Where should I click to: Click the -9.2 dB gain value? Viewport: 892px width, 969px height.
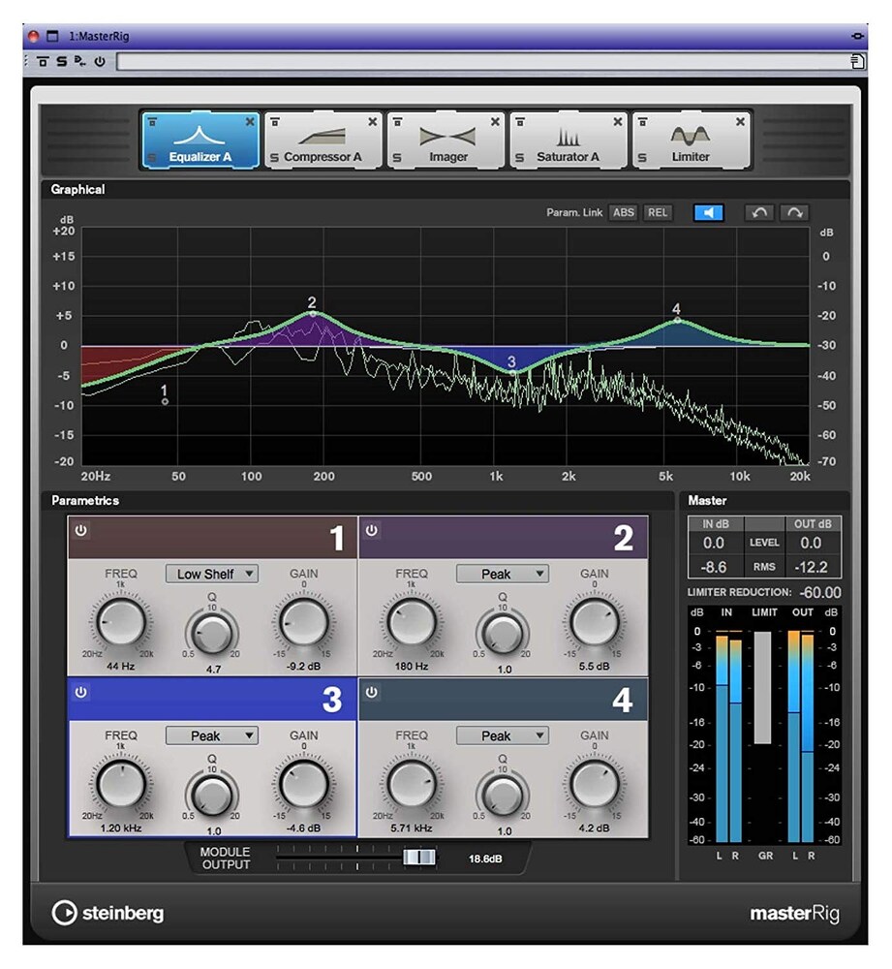303,667
